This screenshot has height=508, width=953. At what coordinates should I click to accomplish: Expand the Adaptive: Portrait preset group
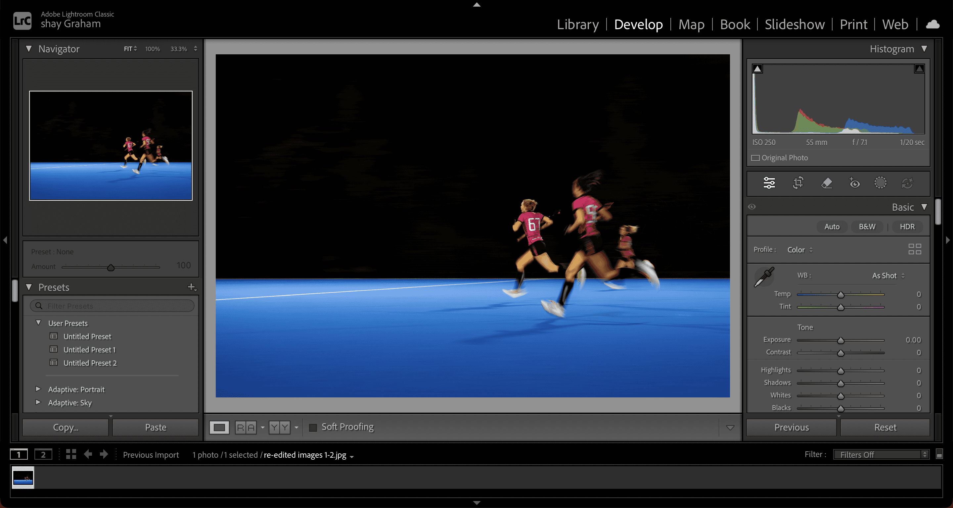[x=38, y=389]
